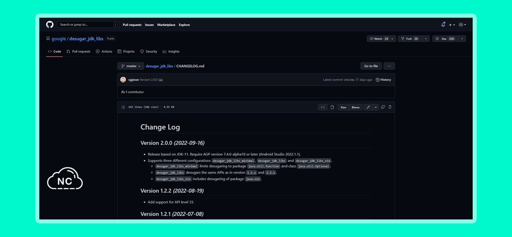The height and width of the screenshot is (237, 512).
Task: Fork the repository
Action: 410,39
